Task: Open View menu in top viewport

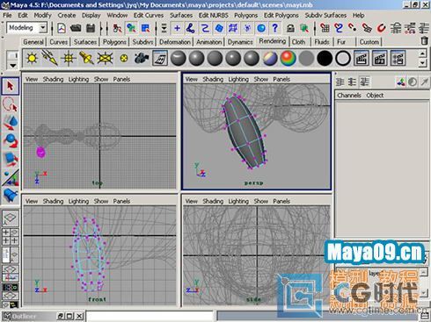Action: (x=32, y=79)
